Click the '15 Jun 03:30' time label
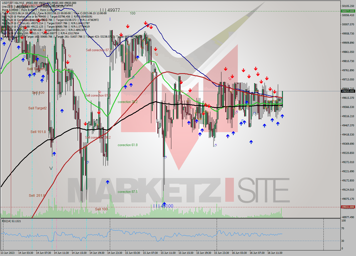 (133, 253)
